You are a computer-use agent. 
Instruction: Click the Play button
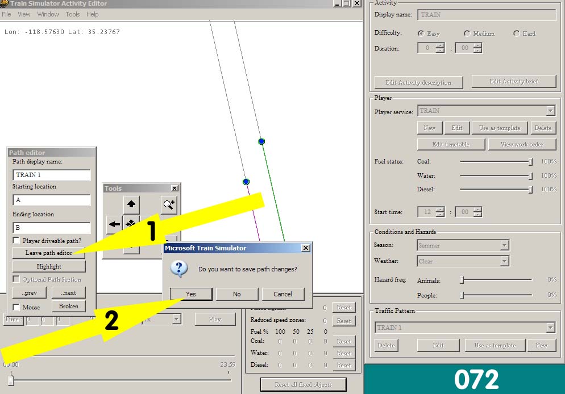[215, 319]
